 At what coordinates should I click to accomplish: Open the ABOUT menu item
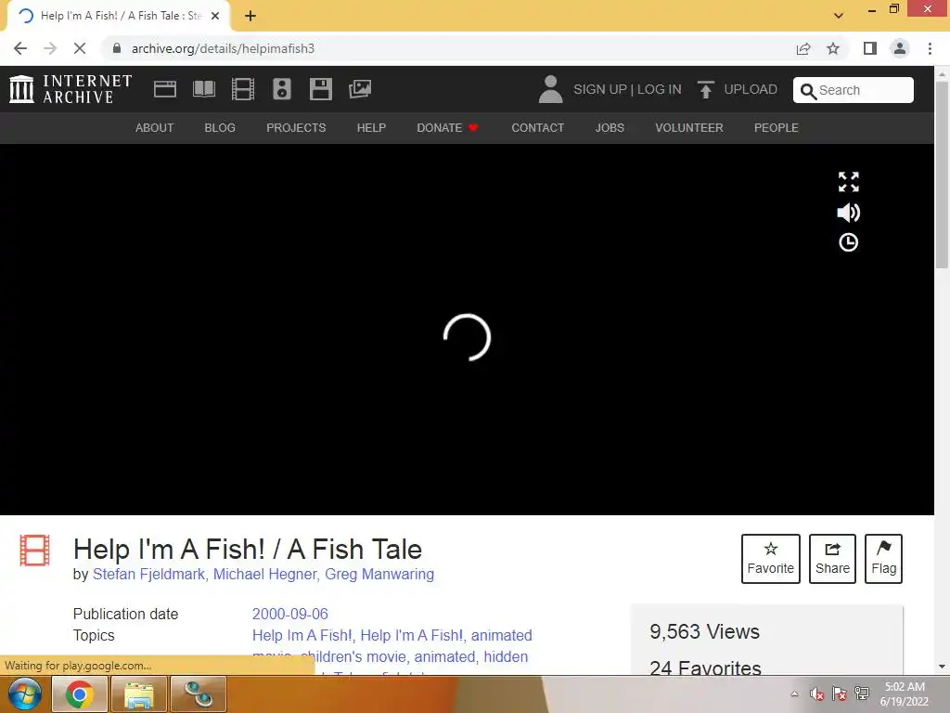point(155,128)
